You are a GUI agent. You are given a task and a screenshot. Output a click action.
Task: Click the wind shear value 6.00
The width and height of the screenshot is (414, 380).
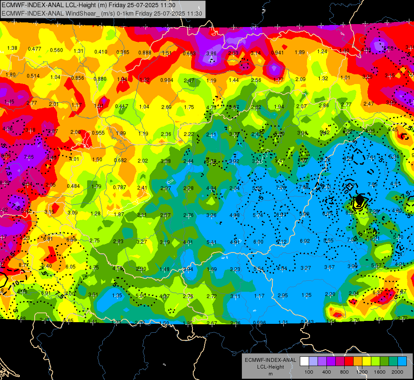pos(258,242)
